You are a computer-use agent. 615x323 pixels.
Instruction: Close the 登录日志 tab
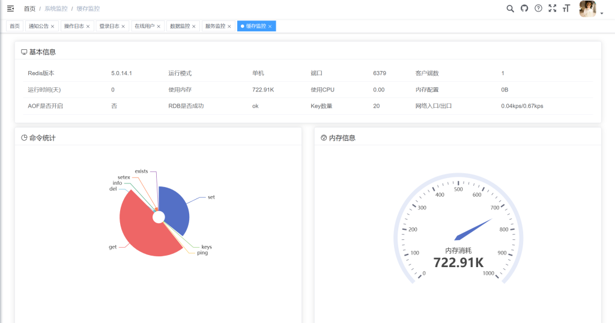pyautogui.click(x=124, y=26)
